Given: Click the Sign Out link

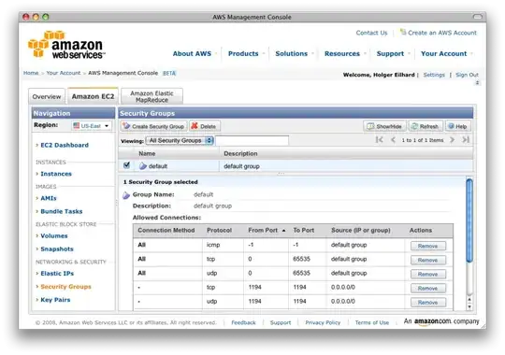Looking at the screenshot, I should [x=467, y=75].
